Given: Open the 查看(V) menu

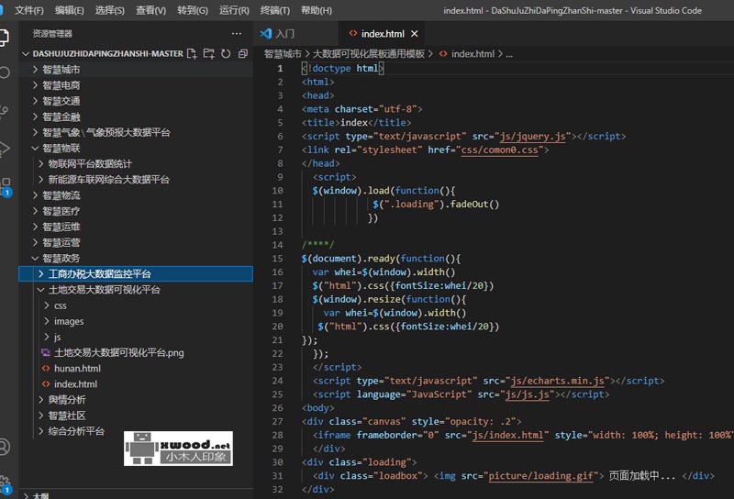Looking at the screenshot, I should coord(150,10).
